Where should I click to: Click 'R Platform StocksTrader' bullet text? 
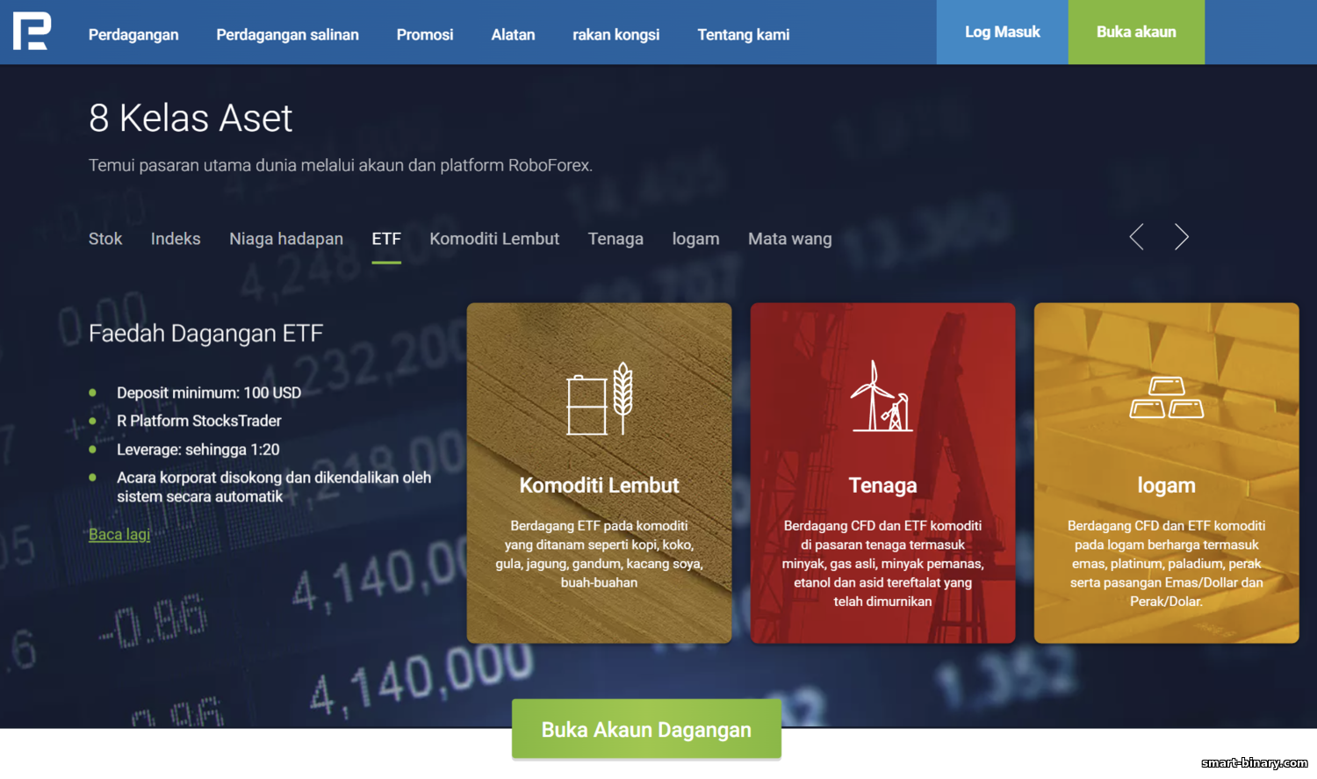tap(199, 421)
